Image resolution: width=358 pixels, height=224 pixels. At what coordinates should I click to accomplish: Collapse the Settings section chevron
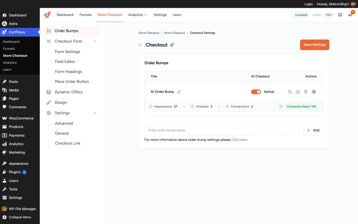tap(95, 113)
